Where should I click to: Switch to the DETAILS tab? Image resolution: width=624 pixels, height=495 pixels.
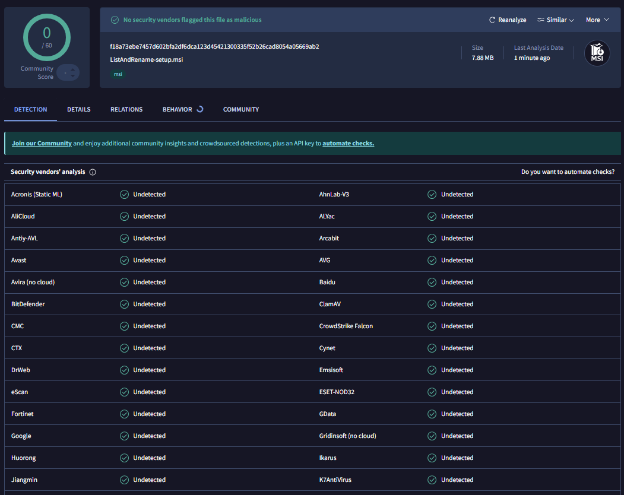coord(78,109)
